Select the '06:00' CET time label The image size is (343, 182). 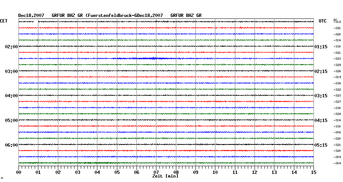click(11, 145)
